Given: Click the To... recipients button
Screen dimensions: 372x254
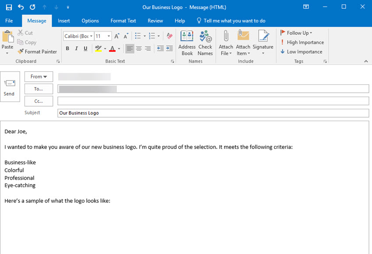Looking at the screenshot, I should point(39,89).
